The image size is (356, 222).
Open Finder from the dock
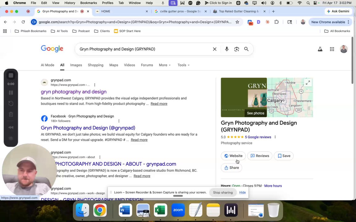(83, 210)
